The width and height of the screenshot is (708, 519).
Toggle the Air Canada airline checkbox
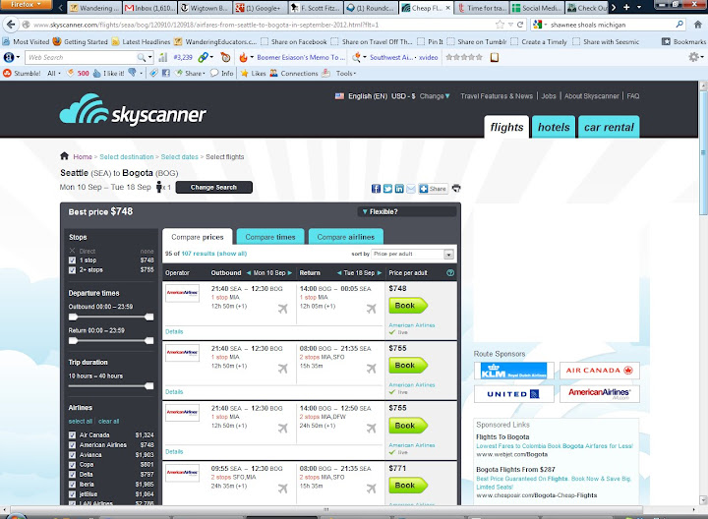pyautogui.click(x=72, y=435)
